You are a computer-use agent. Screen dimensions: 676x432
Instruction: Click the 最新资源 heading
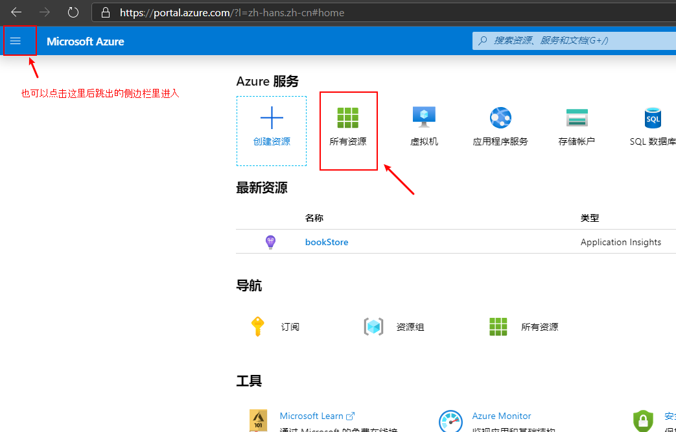tap(262, 187)
